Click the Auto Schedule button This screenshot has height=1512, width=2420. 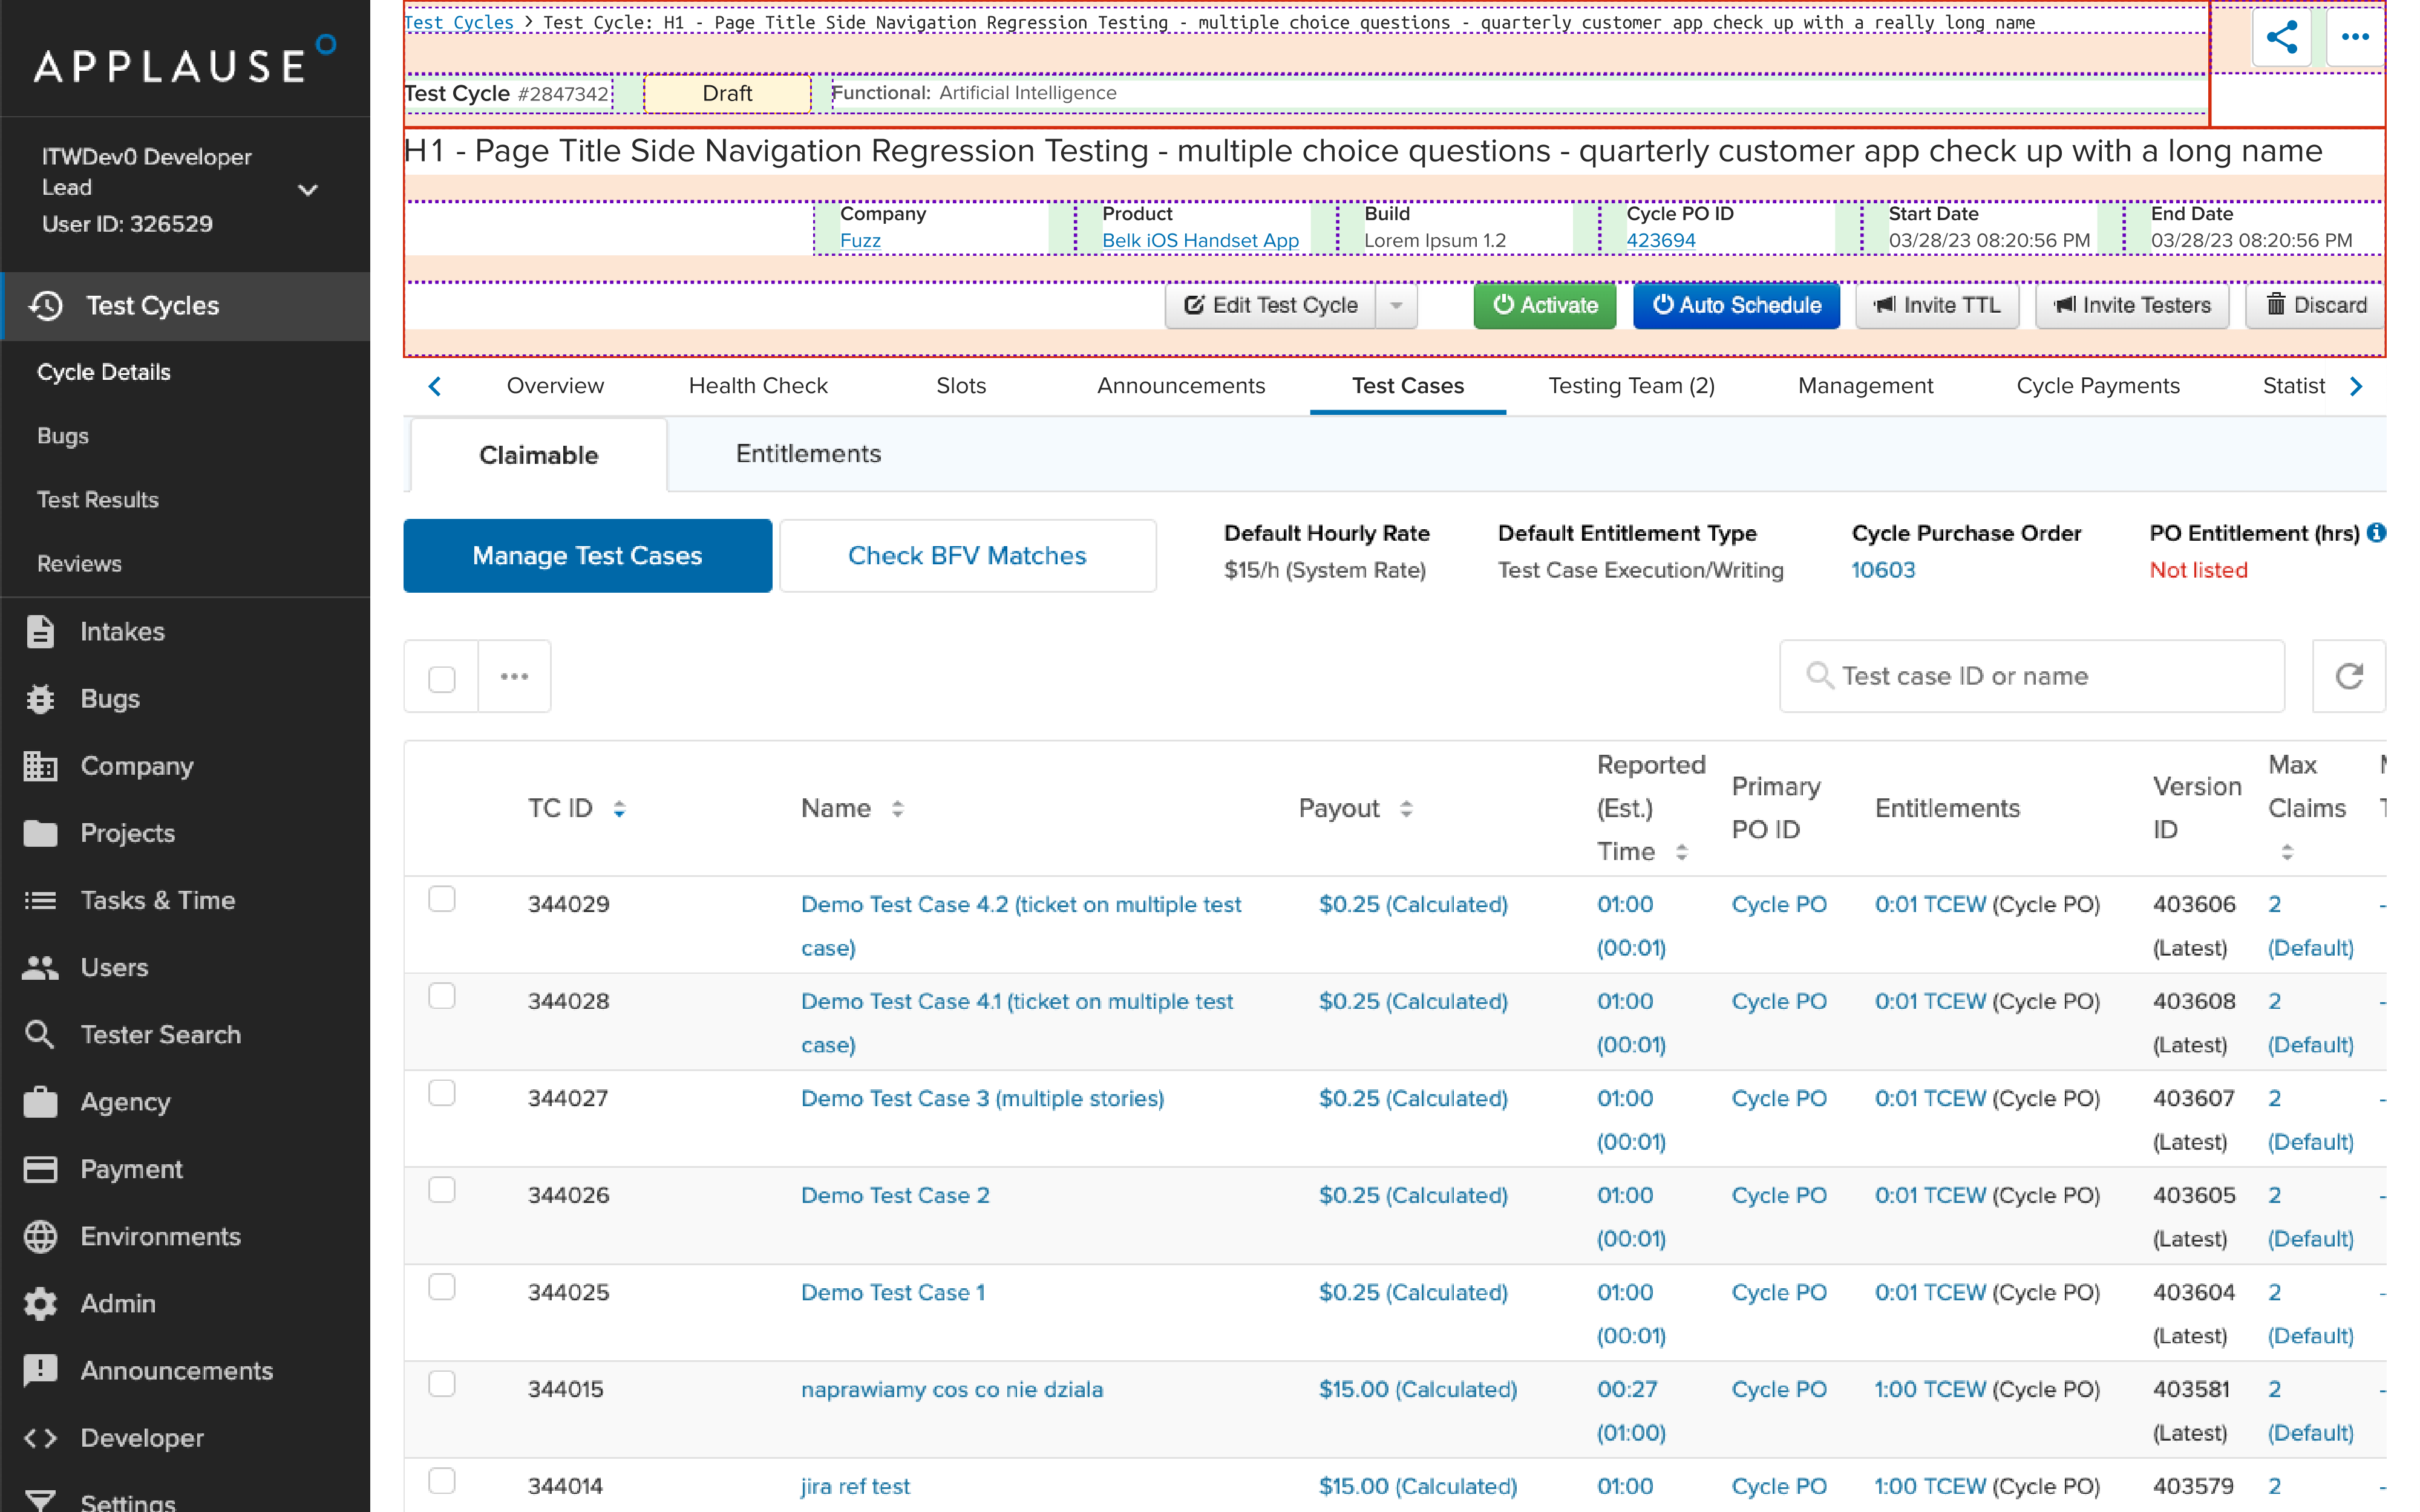tap(1736, 305)
